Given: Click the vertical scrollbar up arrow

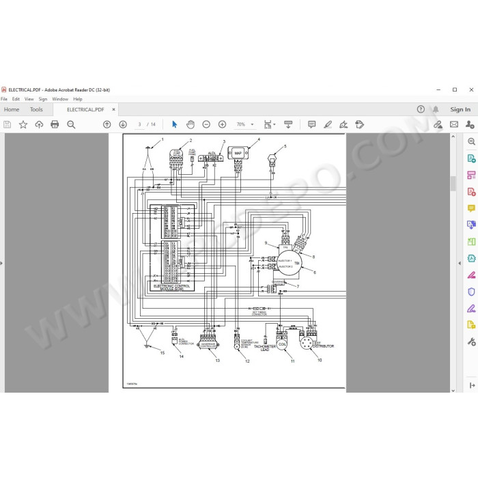Looking at the screenshot, I should coord(453,137).
